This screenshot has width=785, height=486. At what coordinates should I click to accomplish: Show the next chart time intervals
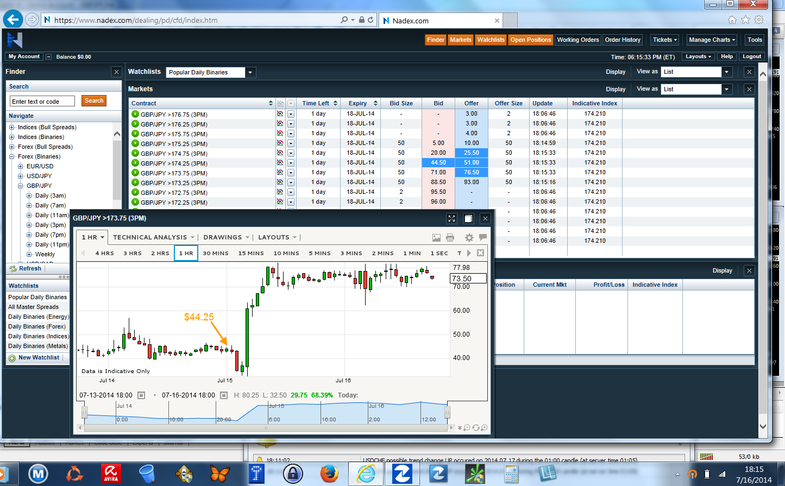coord(469,253)
